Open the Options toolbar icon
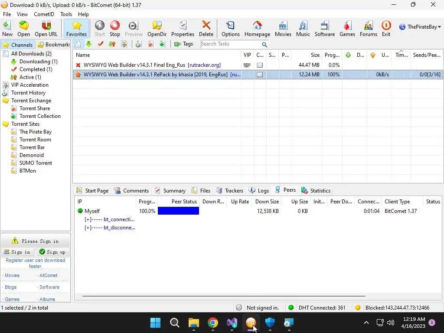This screenshot has width=444, height=333. 231,29
